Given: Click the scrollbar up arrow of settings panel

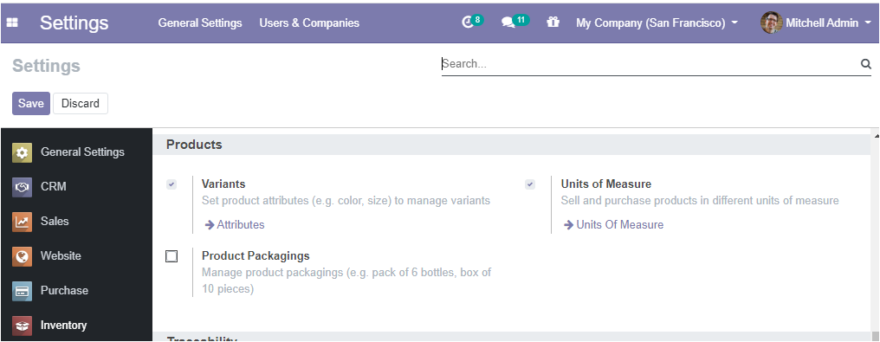Looking at the screenshot, I should 876,135.
